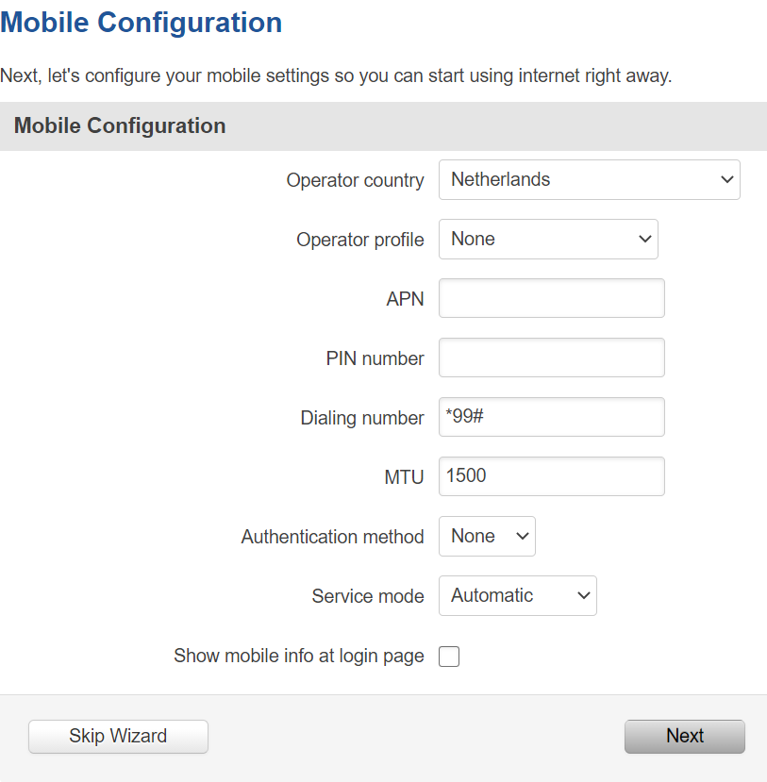Focus the APN input field

(x=551, y=298)
